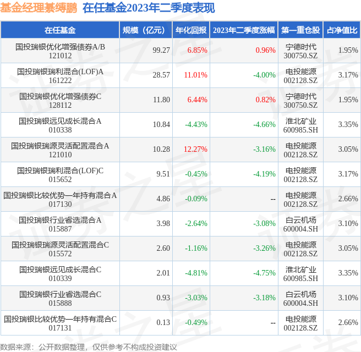Select fund 国投瑞银远见成长混合C 010339
The width and height of the screenshot is (361, 352).
coord(60,273)
